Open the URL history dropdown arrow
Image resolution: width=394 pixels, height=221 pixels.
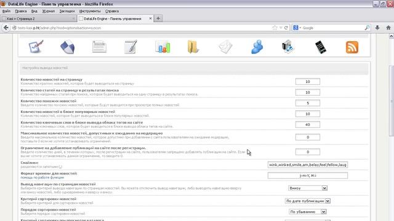pos(281,28)
